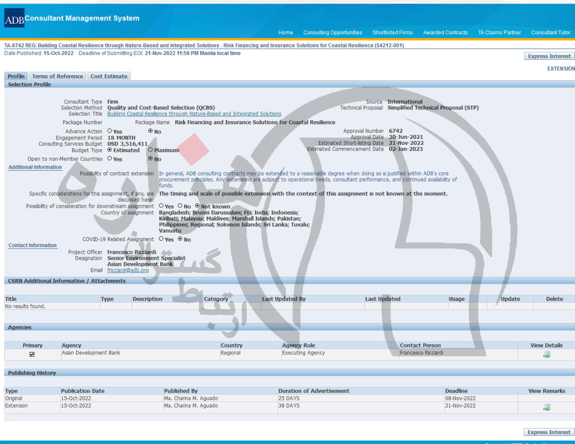
Task: Select Maximum budget type radio
Action: (150, 150)
